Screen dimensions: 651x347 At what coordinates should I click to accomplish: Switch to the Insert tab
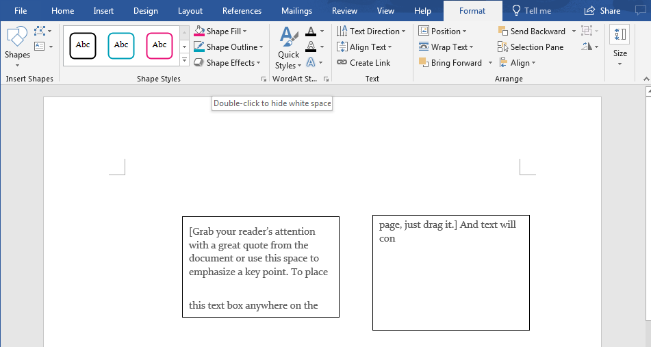(x=103, y=11)
